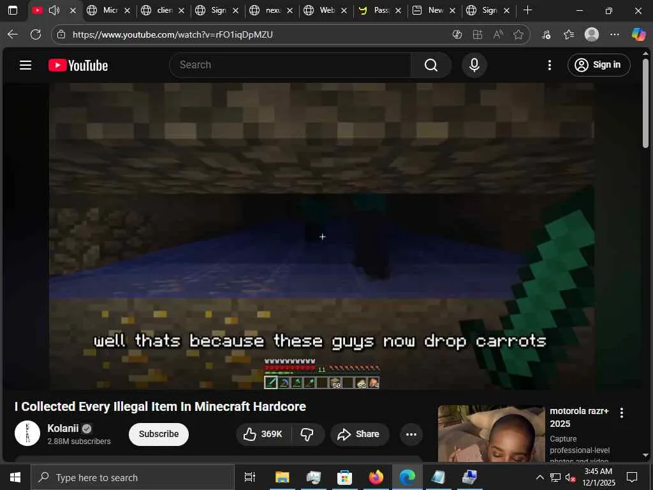653x490 pixels.
Task: Open Kolanii channel avatar
Action: tap(27, 433)
